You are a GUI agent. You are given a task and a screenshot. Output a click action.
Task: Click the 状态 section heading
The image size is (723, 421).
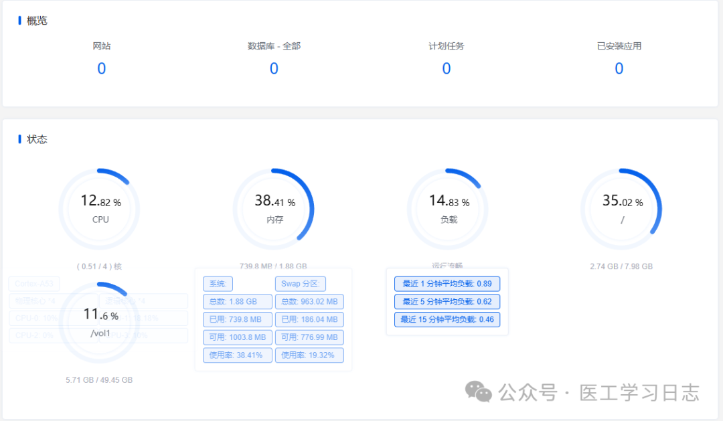[37, 139]
